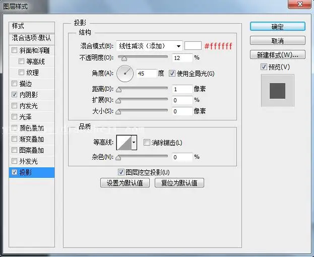Enable the 斜面和浮雕 checkbox
Screen dimensions: 314x257
pos(15,50)
